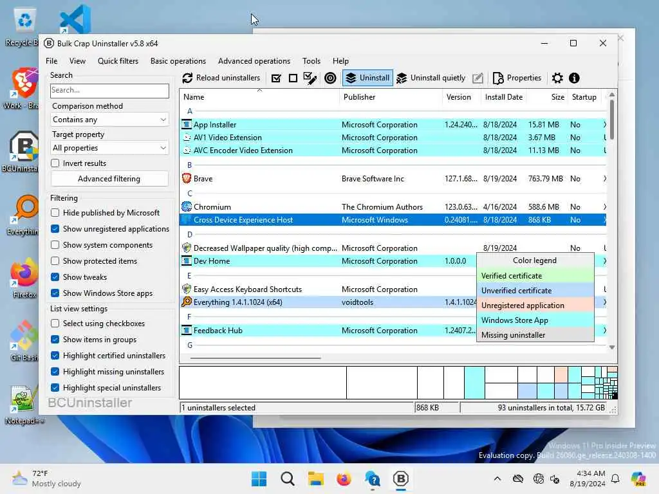Click the BCUninstaller taskbar icon
This screenshot has height=494, width=659.
pyautogui.click(x=401, y=479)
